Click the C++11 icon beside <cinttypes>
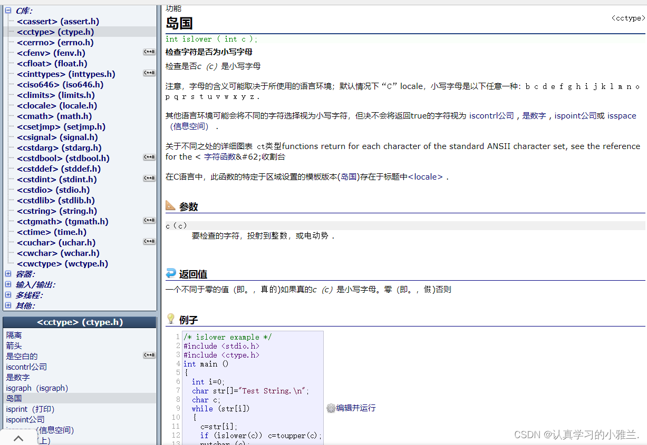The width and height of the screenshot is (647, 445). coord(149,73)
